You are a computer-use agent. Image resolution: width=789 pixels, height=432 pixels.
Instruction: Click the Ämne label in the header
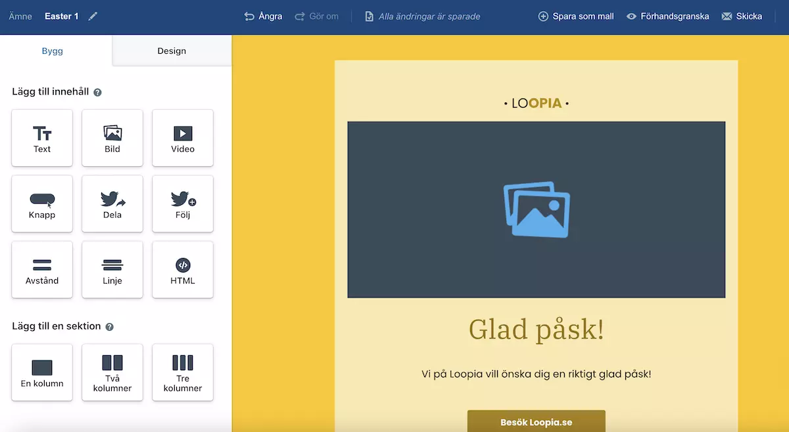coord(20,16)
